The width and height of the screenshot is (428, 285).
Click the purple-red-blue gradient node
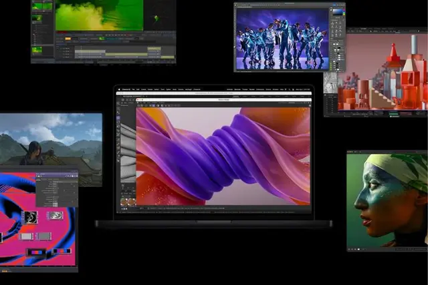(36, 252)
